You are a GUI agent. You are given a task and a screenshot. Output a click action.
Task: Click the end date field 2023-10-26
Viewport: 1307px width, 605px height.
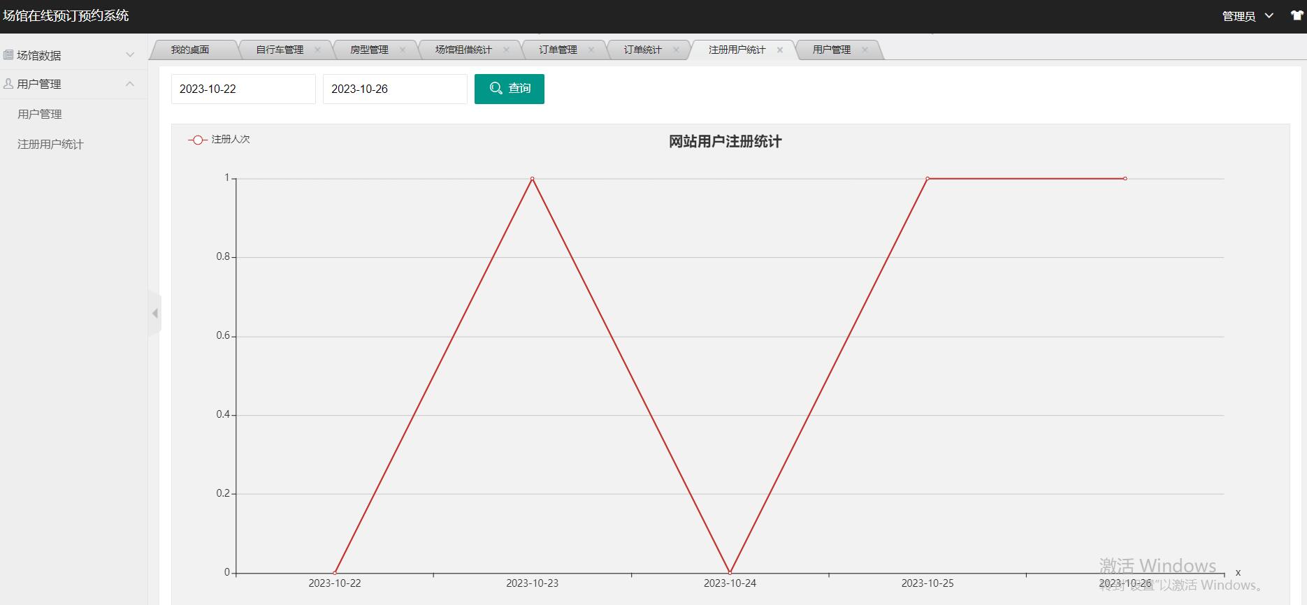(x=395, y=89)
